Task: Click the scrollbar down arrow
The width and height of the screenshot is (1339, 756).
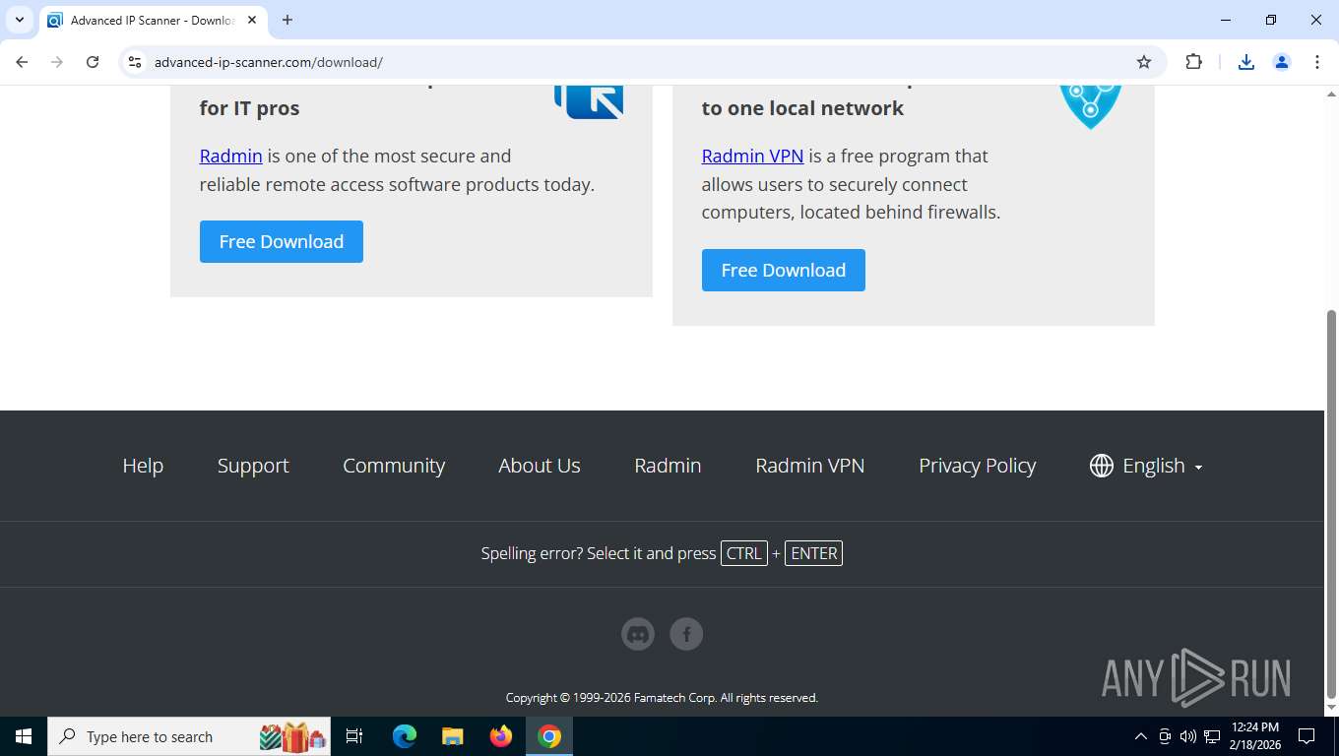Action: (x=1331, y=708)
